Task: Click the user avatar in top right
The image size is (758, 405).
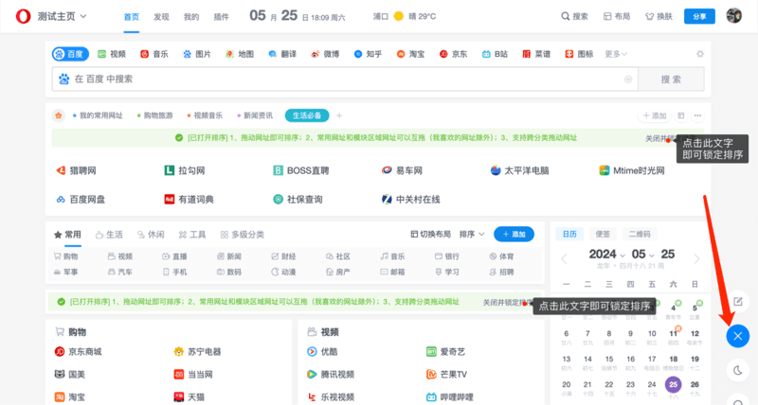Action: point(733,16)
